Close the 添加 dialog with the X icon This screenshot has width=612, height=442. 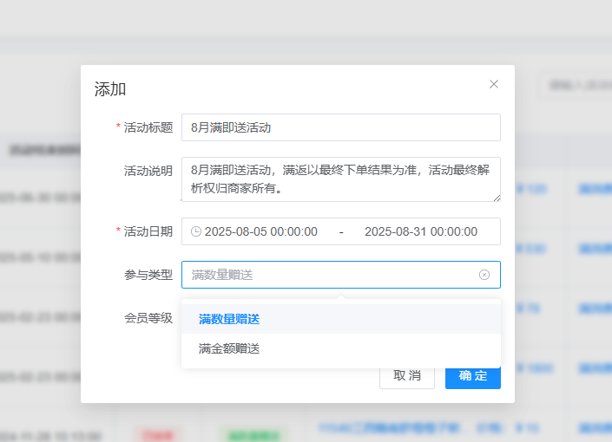(x=494, y=84)
